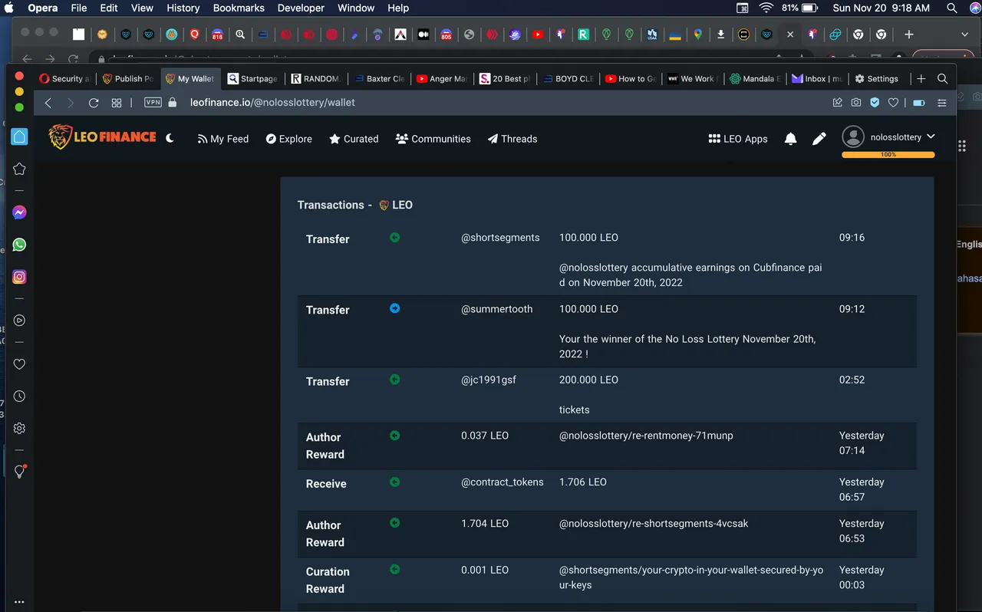The height and width of the screenshot is (612, 982).
Task: Click the nolosslottery avatar icon
Action: point(853,137)
